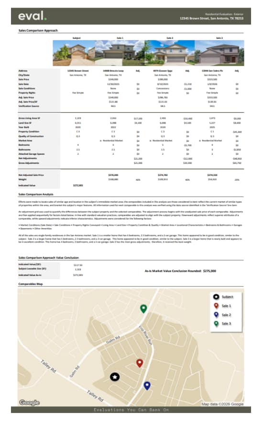Open the Sale 3 house photo
263x425 pixels.
pyautogui.click(x=219, y=53)
